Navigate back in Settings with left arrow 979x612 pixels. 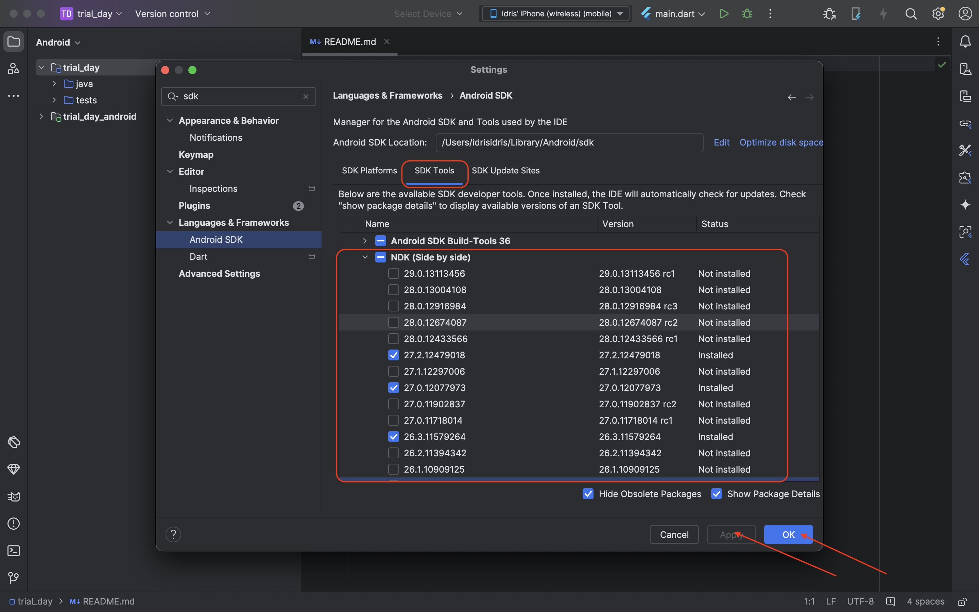point(792,97)
